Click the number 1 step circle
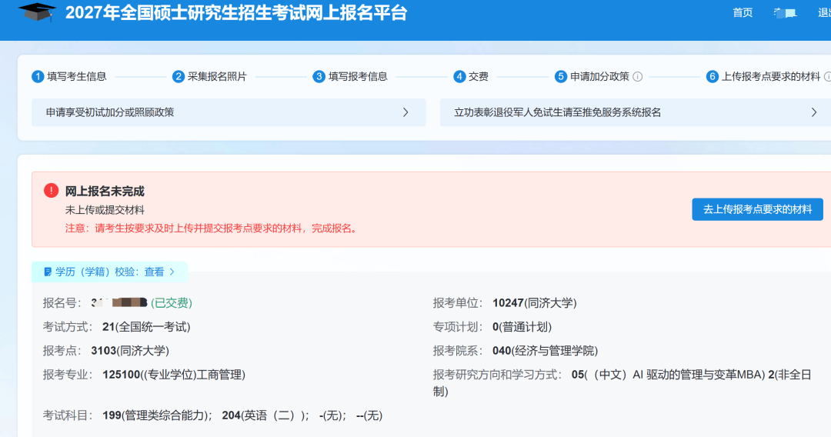Image resolution: width=831 pixels, height=437 pixels. tap(38, 77)
